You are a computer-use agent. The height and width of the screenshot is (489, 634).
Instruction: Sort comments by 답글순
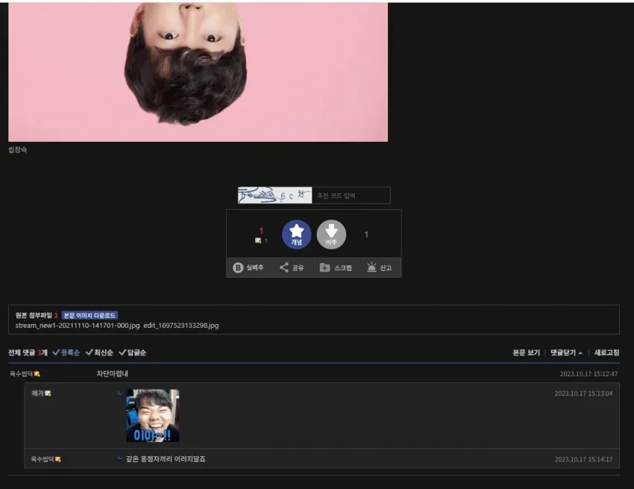[x=132, y=352]
